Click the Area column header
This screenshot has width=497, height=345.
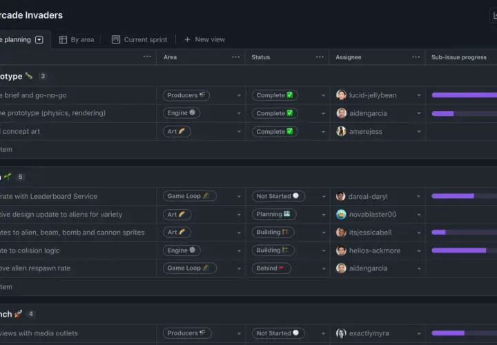(170, 57)
